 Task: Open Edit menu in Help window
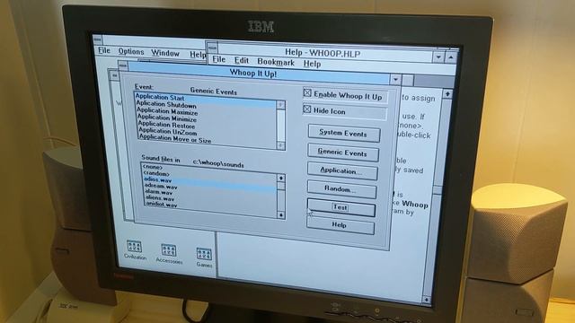[x=242, y=60]
